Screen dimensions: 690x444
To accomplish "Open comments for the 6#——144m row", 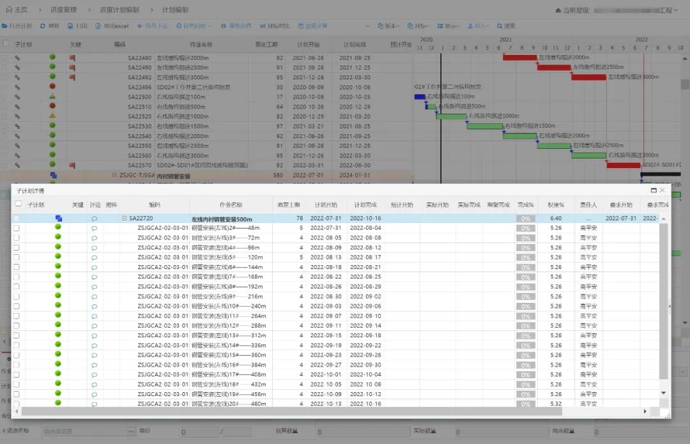I will [94, 268].
